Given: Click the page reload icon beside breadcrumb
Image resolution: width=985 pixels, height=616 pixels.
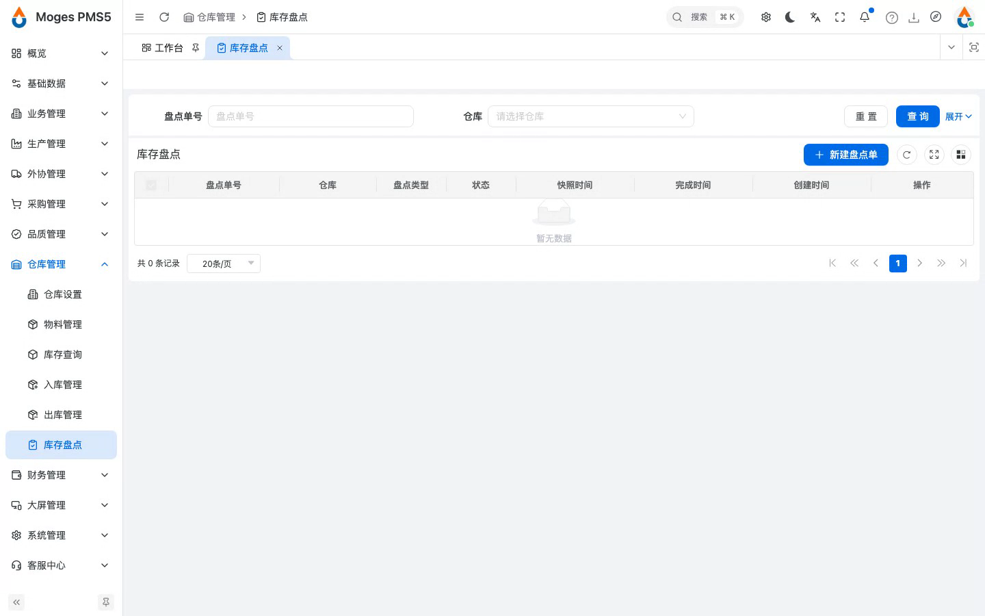Looking at the screenshot, I should point(164,17).
